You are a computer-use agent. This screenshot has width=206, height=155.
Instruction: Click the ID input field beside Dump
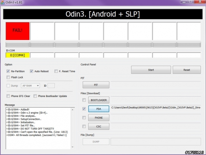pyautogui.click(x=51, y=86)
